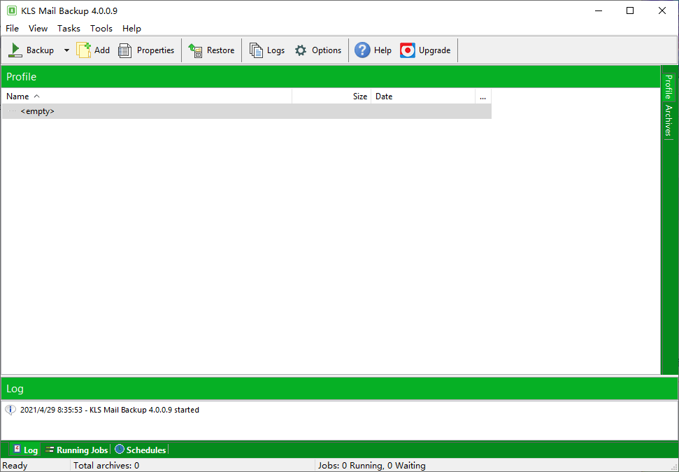Sort by the Size column header

pos(331,96)
